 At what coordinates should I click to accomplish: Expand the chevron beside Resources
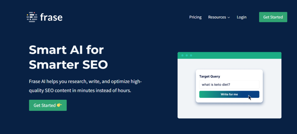click(228, 17)
